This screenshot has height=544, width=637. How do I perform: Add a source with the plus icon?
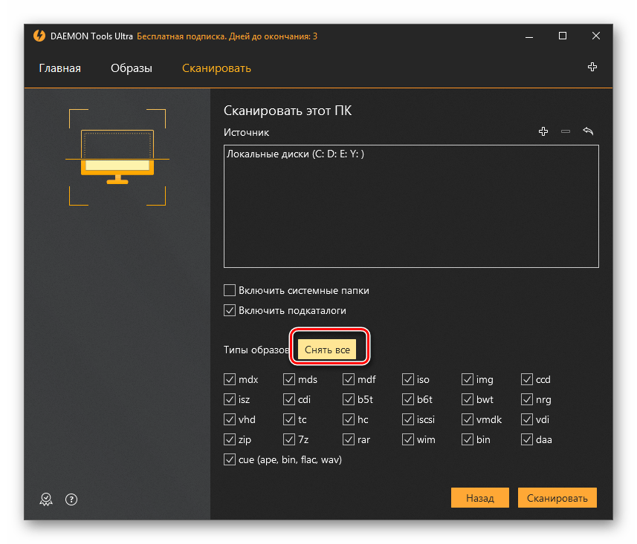[543, 131]
